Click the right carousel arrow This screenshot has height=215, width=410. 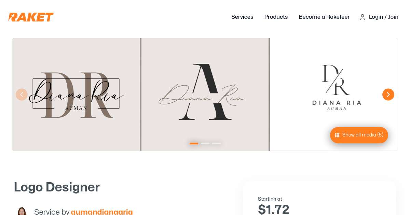click(x=388, y=95)
